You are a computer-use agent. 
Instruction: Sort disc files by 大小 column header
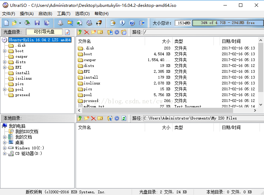point(158,41)
